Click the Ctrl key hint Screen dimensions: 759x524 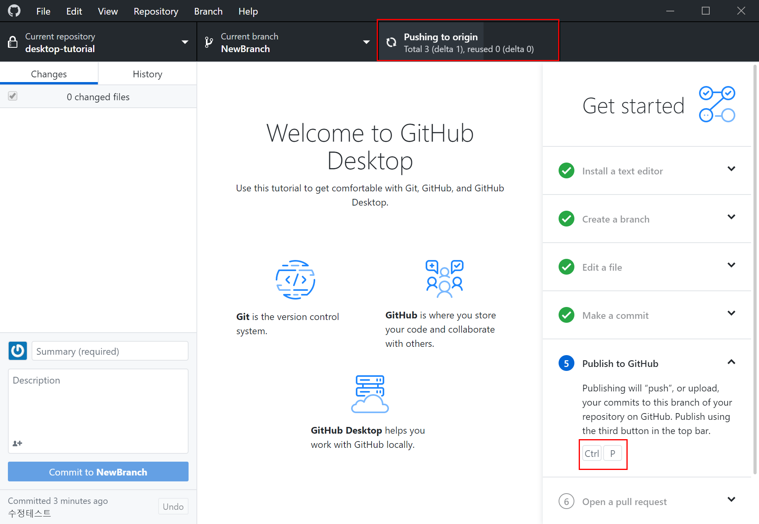592,453
